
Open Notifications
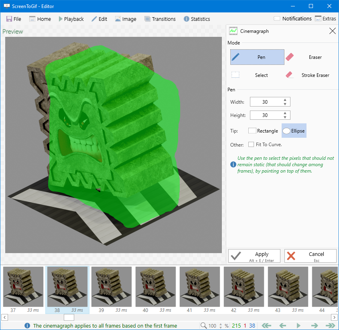pos(292,19)
